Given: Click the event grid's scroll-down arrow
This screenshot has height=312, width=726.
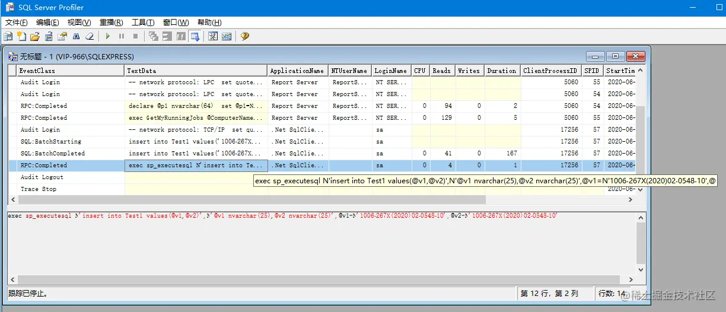Looking at the screenshot, I should coord(640,190).
